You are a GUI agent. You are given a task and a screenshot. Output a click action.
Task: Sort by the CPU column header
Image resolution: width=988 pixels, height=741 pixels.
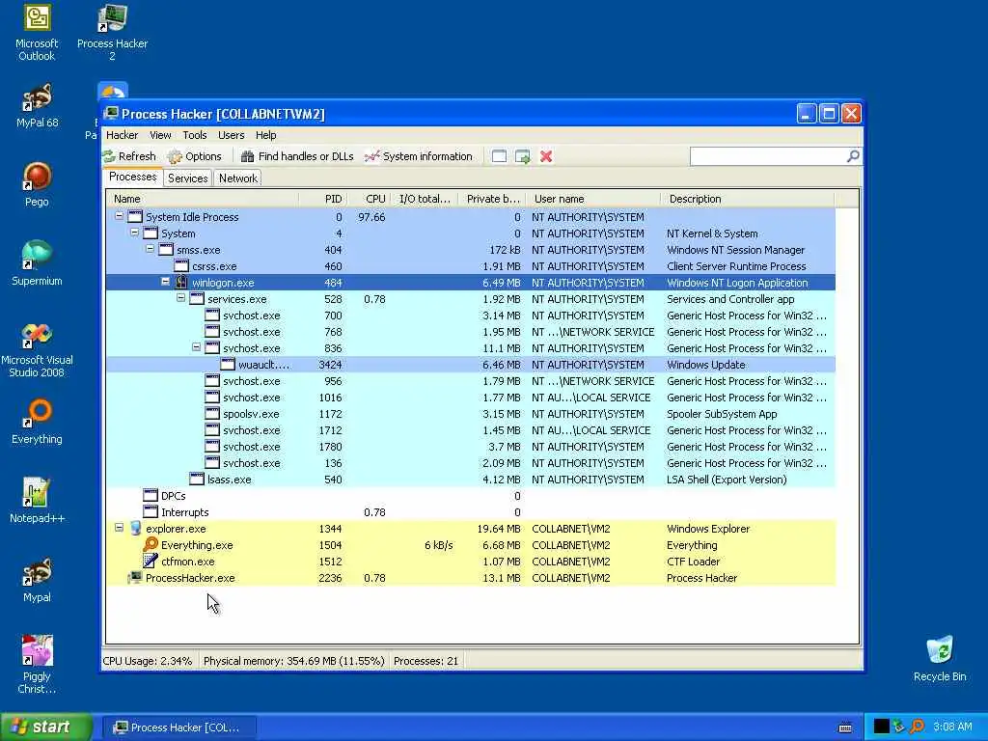[369, 199]
